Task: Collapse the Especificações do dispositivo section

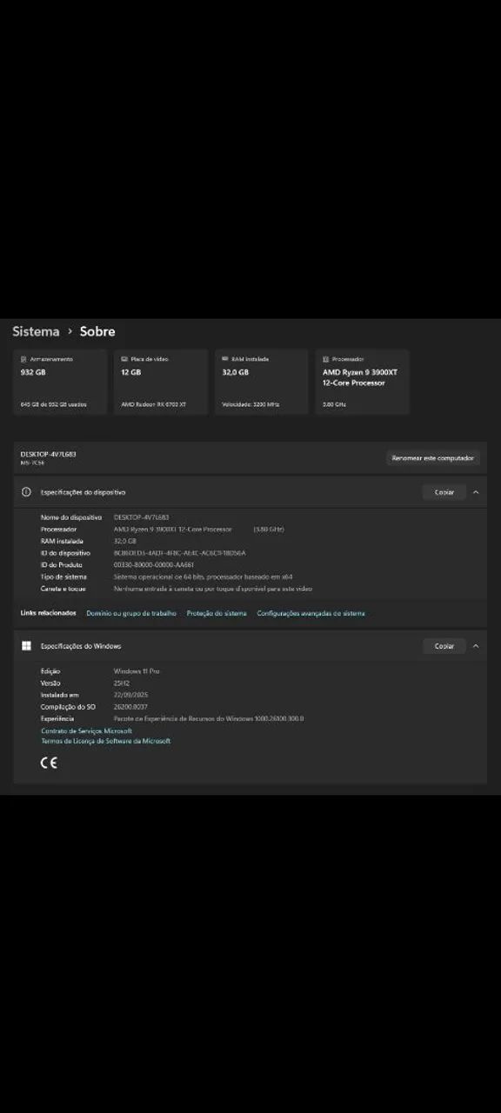Action: (x=476, y=492)
